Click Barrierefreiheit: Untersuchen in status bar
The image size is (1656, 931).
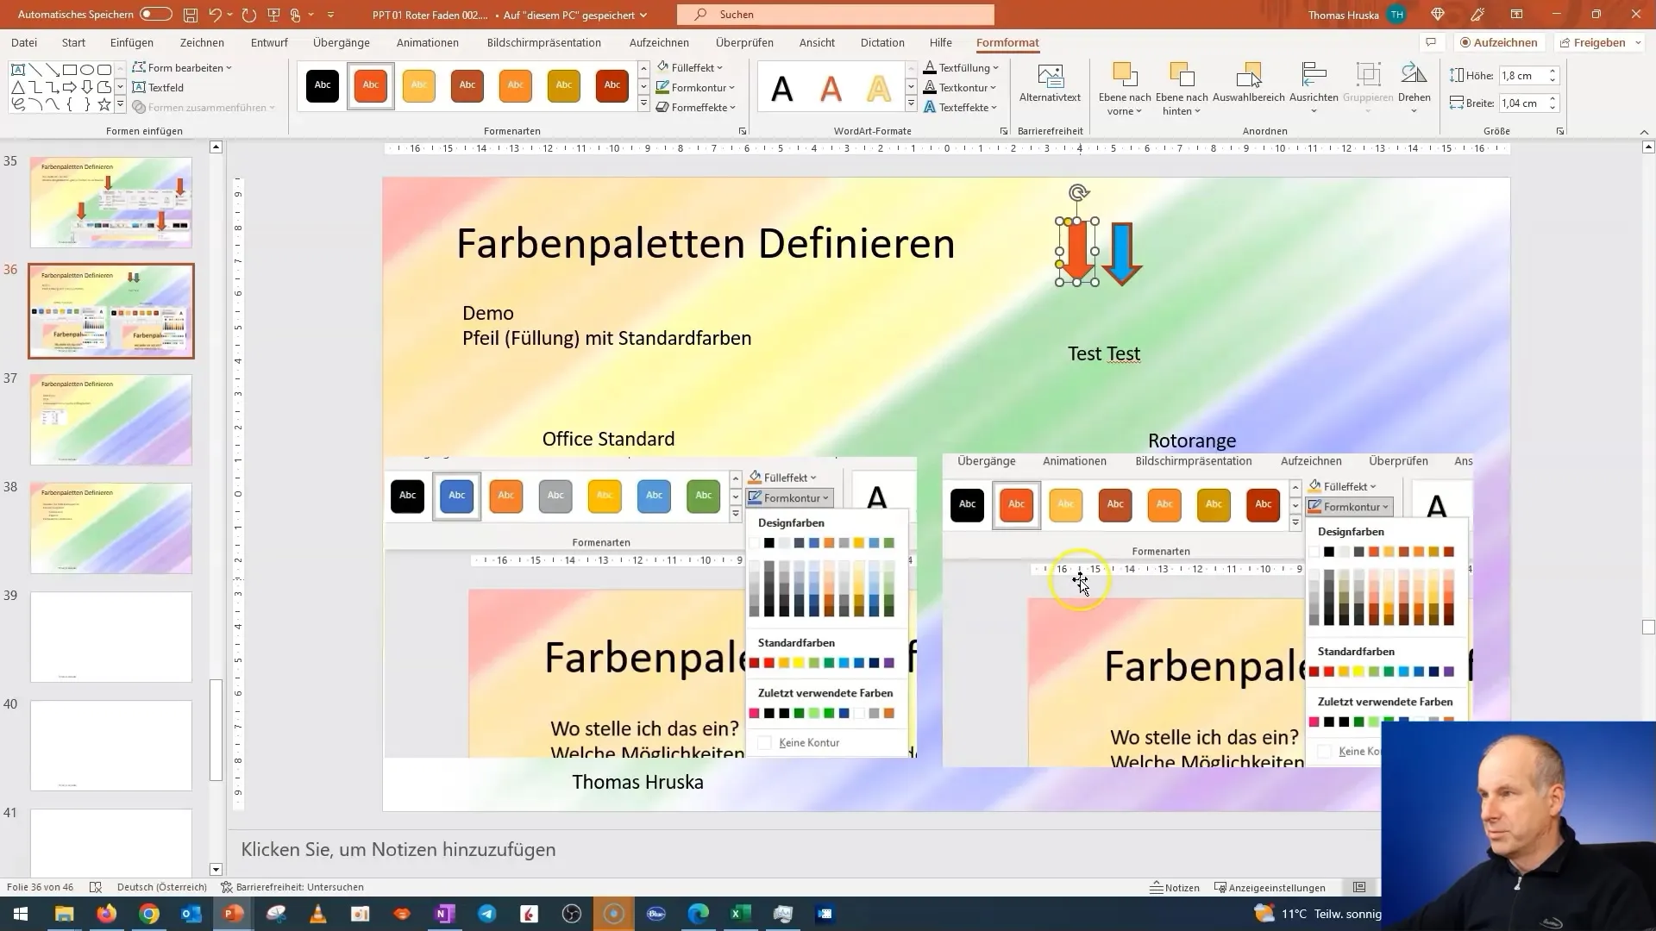292,887
